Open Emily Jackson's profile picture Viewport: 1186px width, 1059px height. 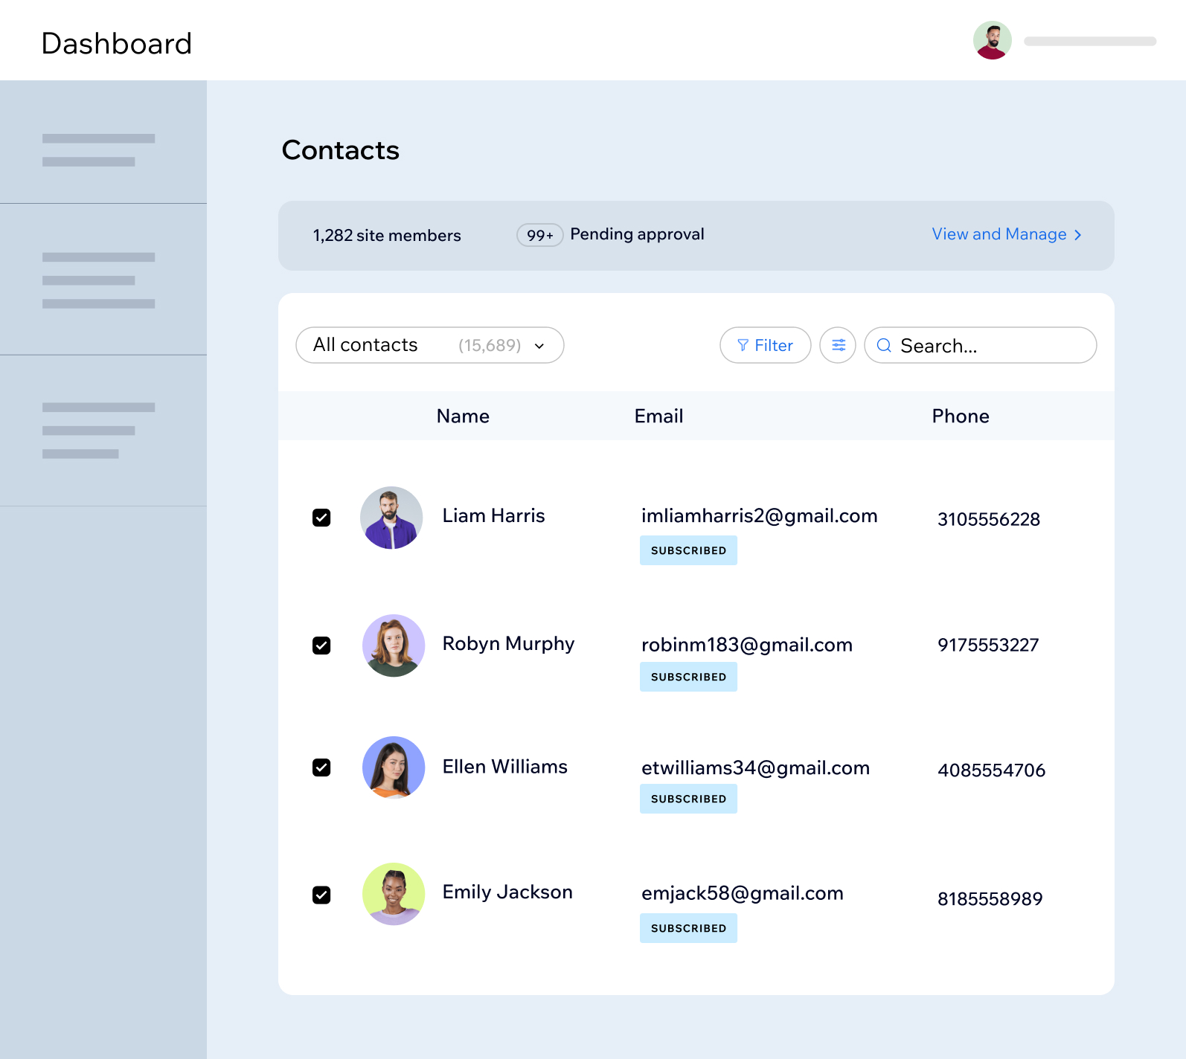pyautogui.click(x=394, y=894)
